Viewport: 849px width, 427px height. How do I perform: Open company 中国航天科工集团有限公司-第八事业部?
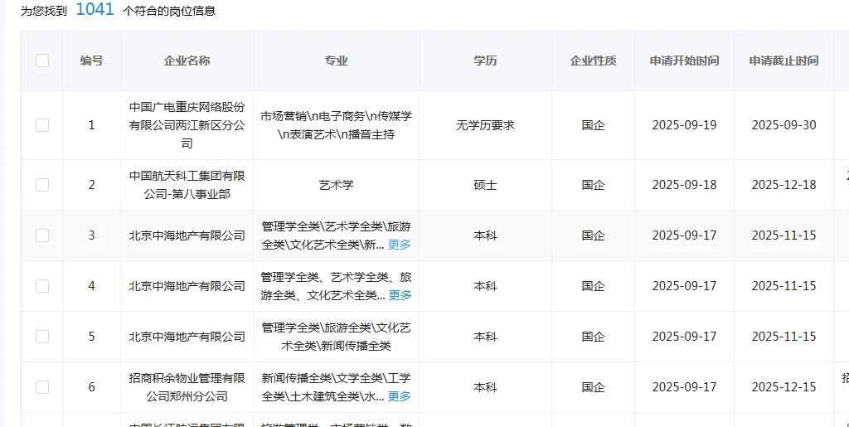tap(187, 185)
